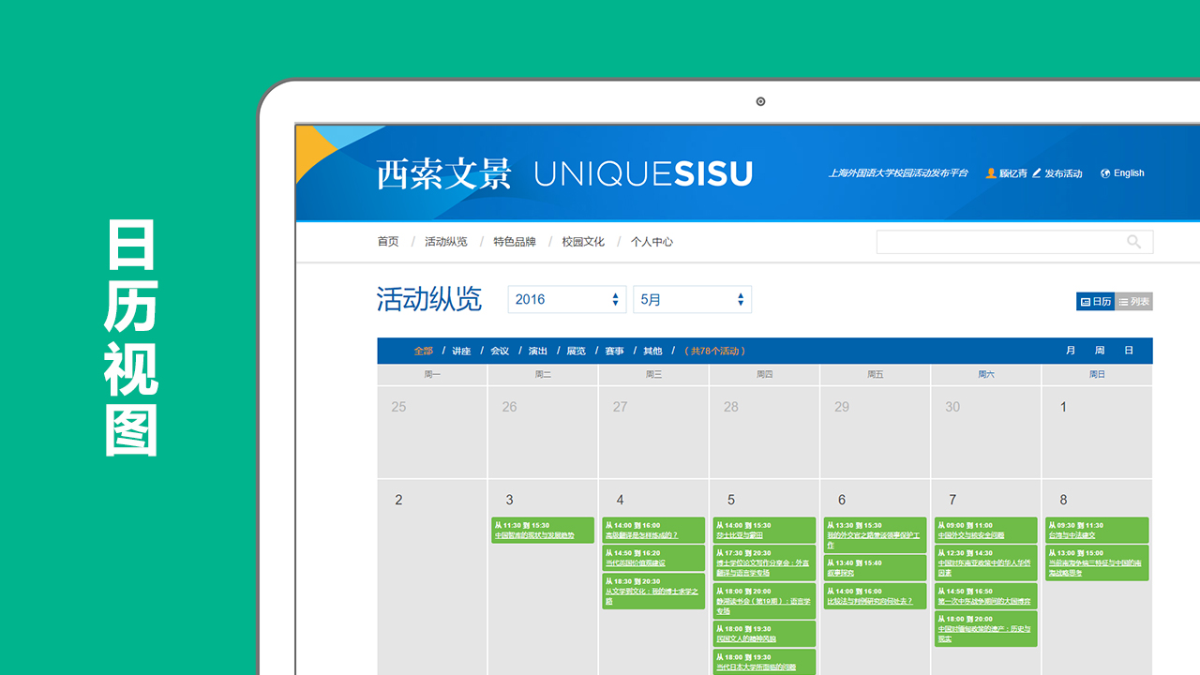Click the 周六 column header

coord(986,374)
